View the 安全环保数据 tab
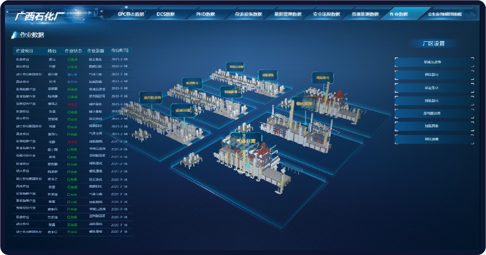Screen dimensions: 486x255 pyautogui.click(x=327, y=14)
